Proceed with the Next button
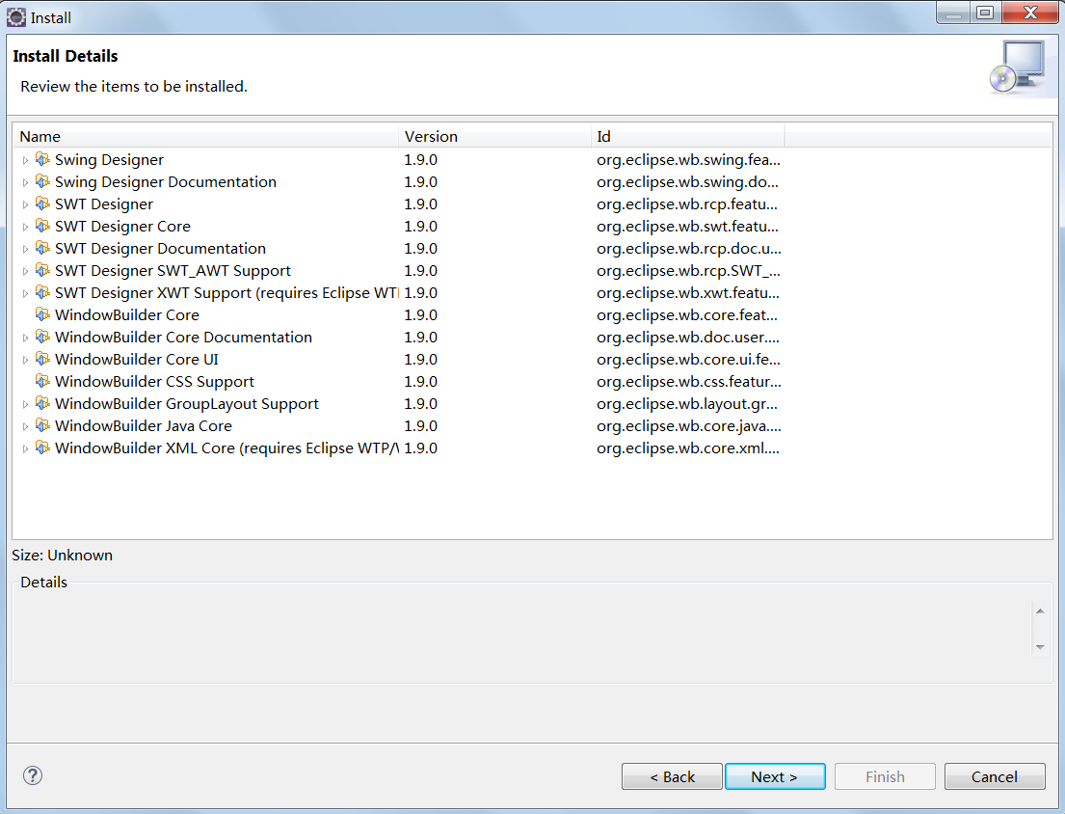1065x814 pixels. click(x=775, y=776)
